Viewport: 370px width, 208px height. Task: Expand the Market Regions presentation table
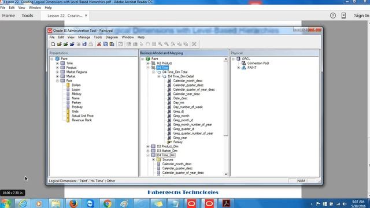[57, 72]
